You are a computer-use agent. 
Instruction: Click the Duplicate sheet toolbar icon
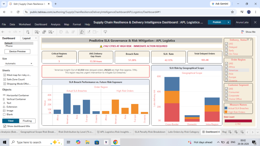44,32
